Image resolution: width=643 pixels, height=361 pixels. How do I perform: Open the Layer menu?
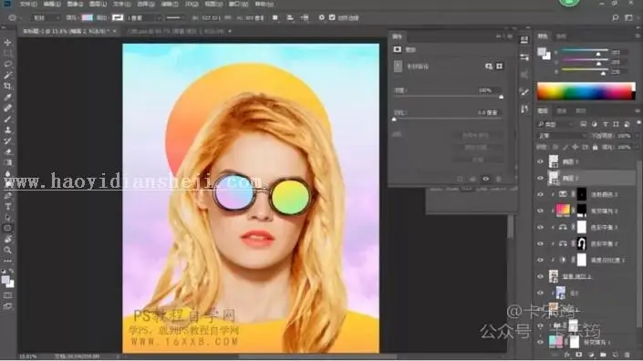98,4
